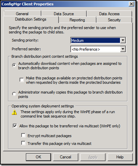The image size is (138, 166).
Task: Close the ConfigMgr Client Properties dialog
Action: point(131,4)
